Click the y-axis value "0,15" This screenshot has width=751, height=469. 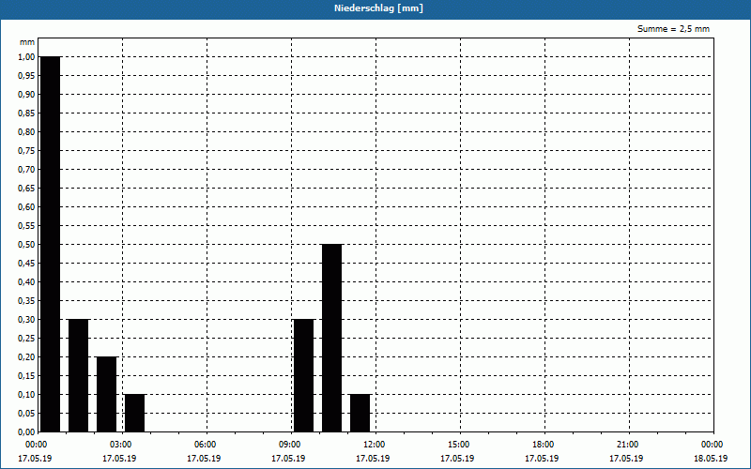point(26,376)
